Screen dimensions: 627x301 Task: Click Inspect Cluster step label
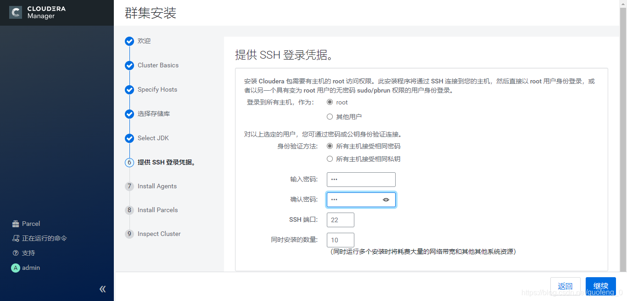159,234
